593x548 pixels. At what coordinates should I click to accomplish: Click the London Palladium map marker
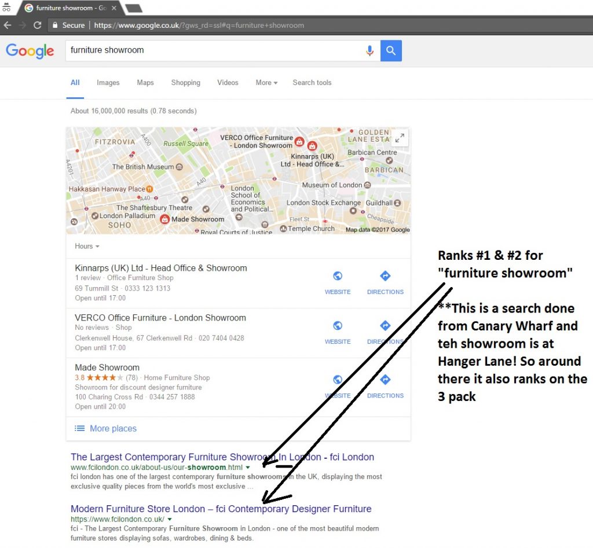click(95, 216)
